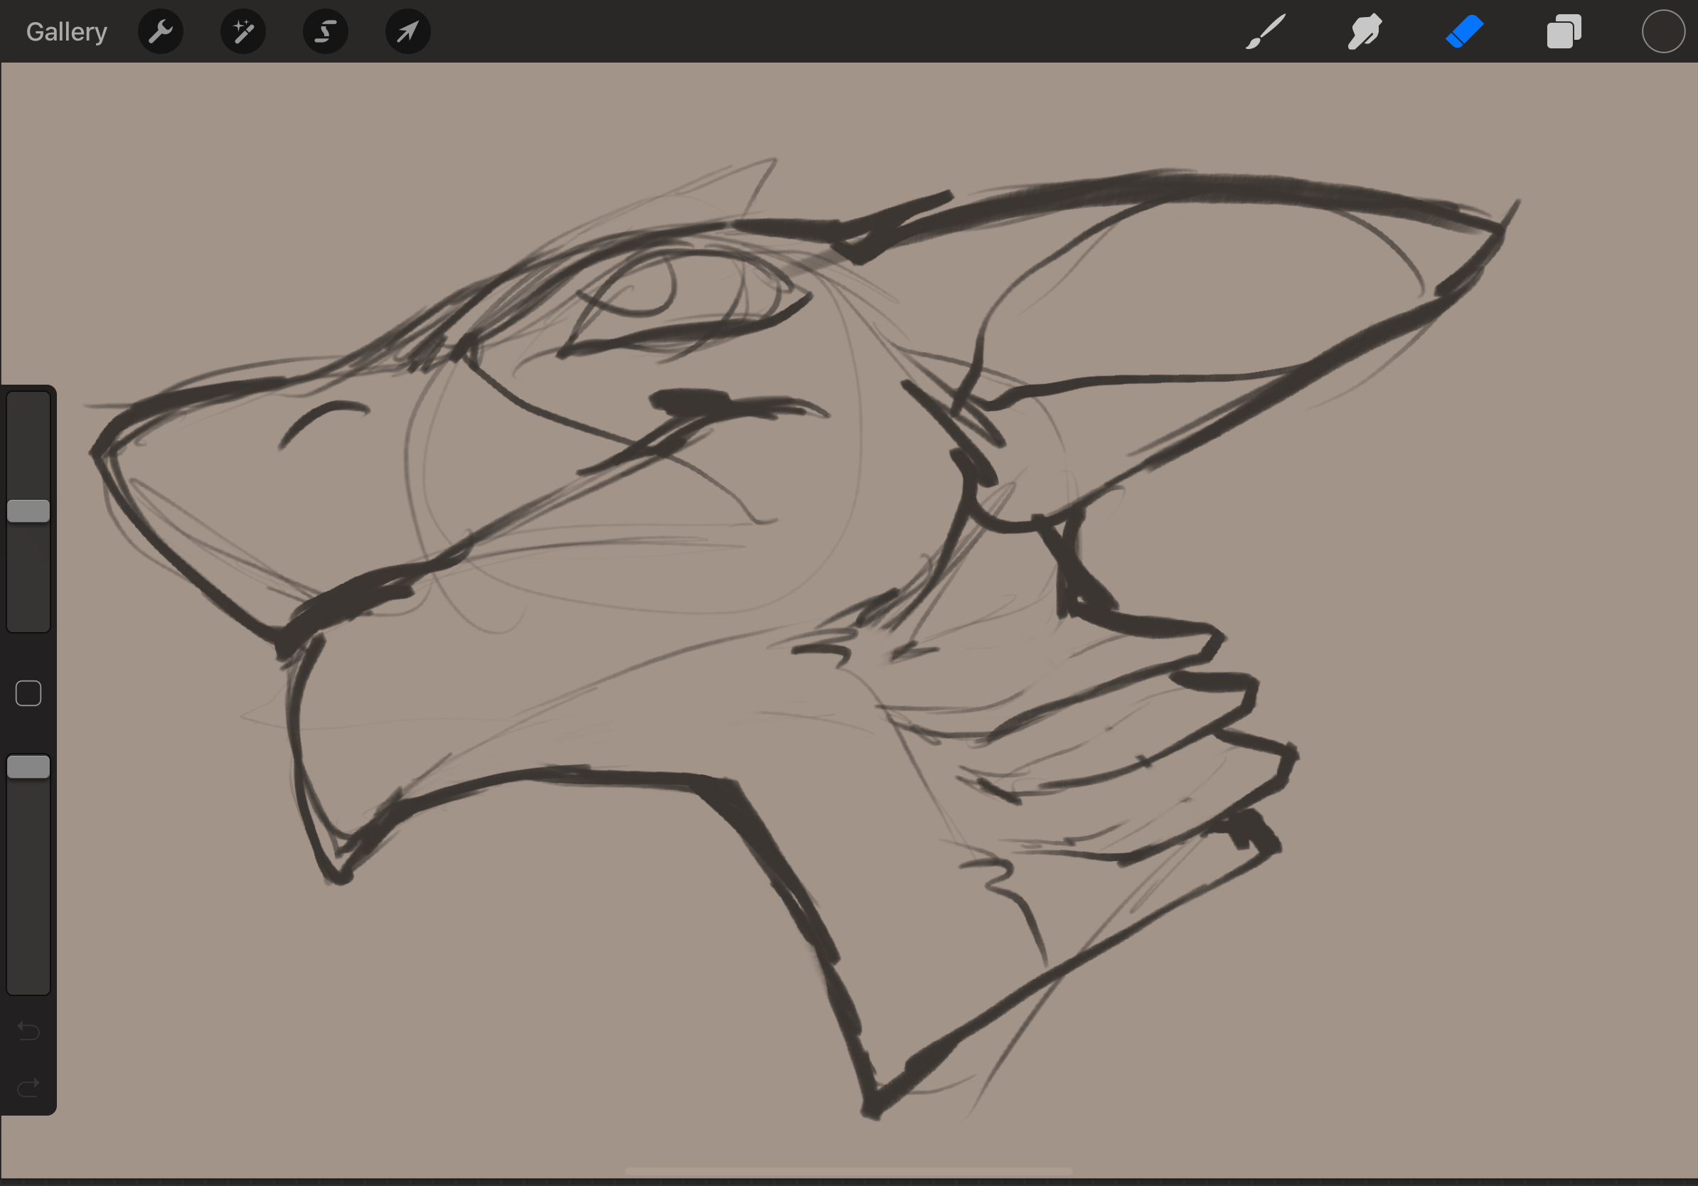
Task: Click the brush opacity slider handle
Action: (29, 766)
